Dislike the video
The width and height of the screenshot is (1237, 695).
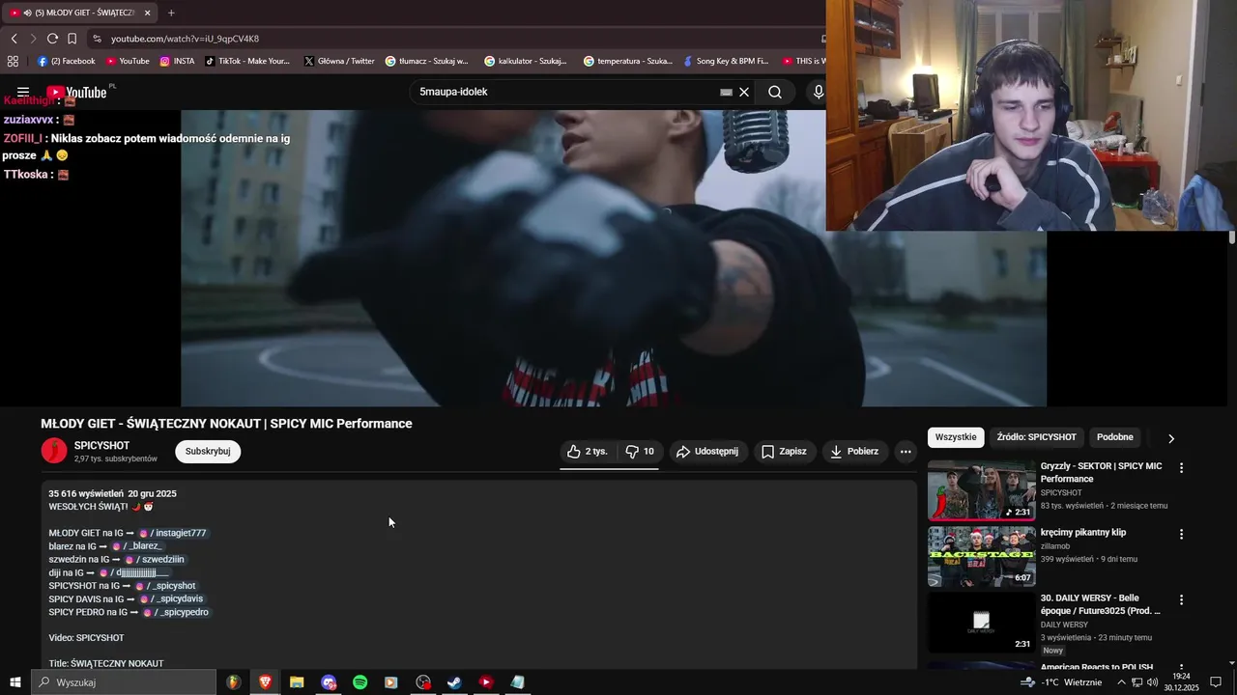click(x=640, y=451)
